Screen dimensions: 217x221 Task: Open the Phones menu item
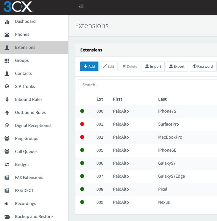34,35
